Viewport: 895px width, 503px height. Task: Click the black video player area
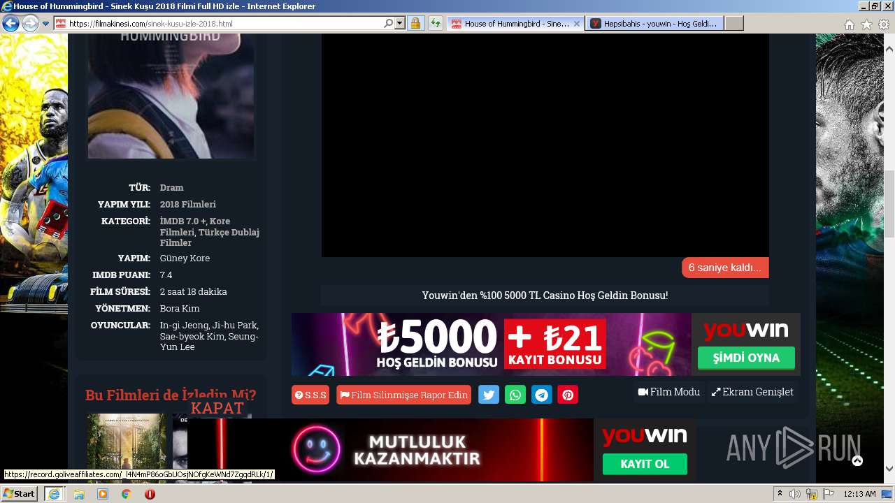point(545,145)
